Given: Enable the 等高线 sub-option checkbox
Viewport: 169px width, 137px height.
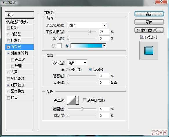Looking at the screenshot, I should point(12,60).
